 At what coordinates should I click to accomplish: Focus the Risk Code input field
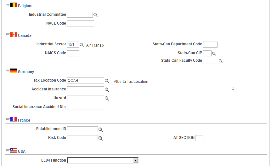[82, 138]
